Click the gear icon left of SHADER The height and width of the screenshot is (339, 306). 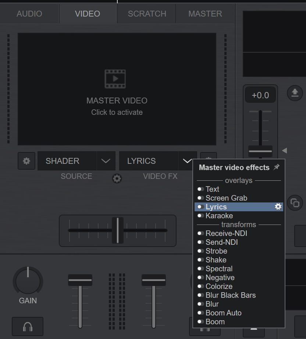[26, 161]
